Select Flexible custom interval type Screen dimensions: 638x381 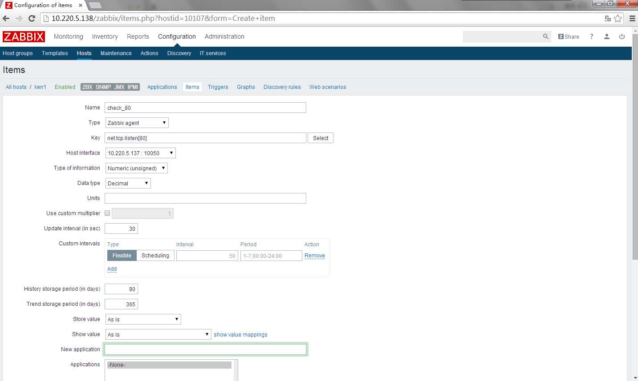[122, 256]
